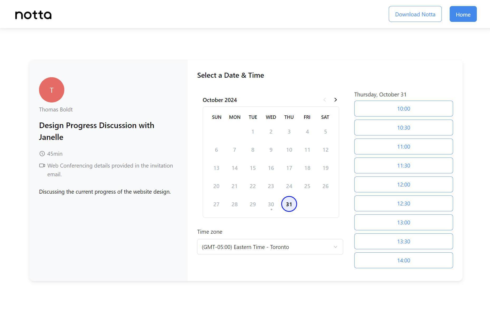Book the 13:00 time slot
This screenshot has height=323, width=490.
coord(404,222)
